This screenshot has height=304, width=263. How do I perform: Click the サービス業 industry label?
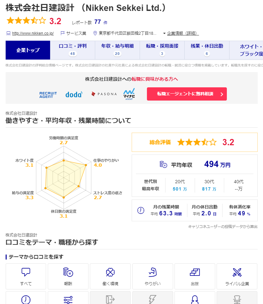pos(76,33)
